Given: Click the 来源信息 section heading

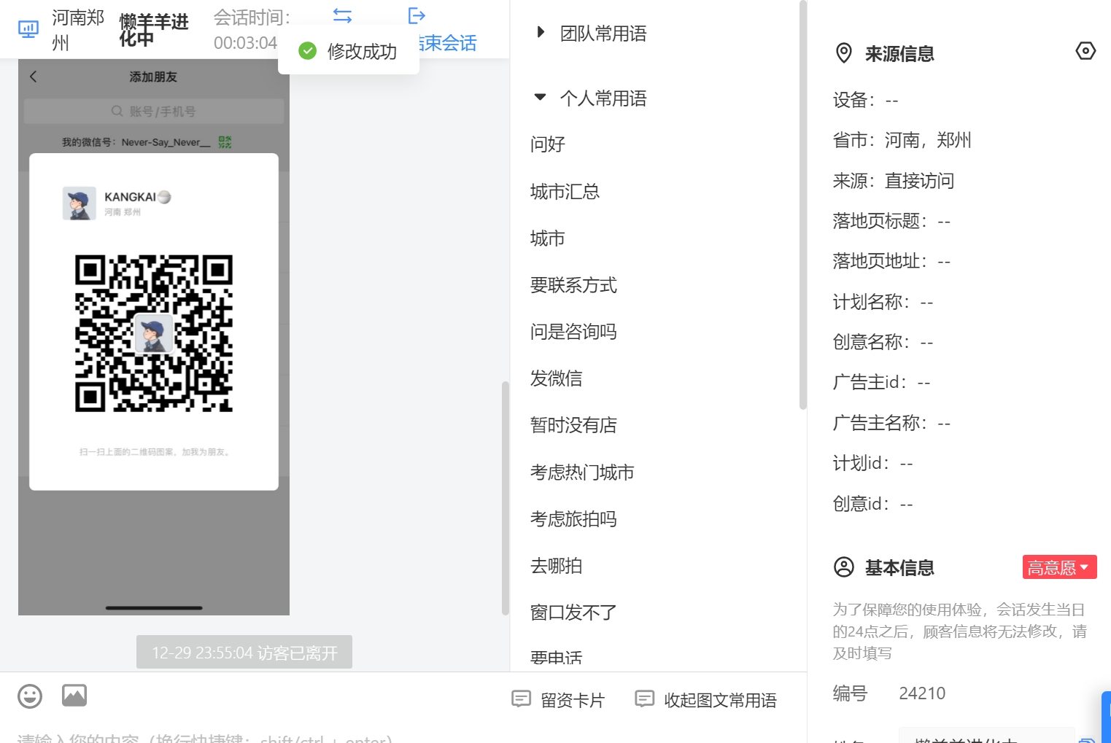Looking at the screenshot, I should 899,54.
